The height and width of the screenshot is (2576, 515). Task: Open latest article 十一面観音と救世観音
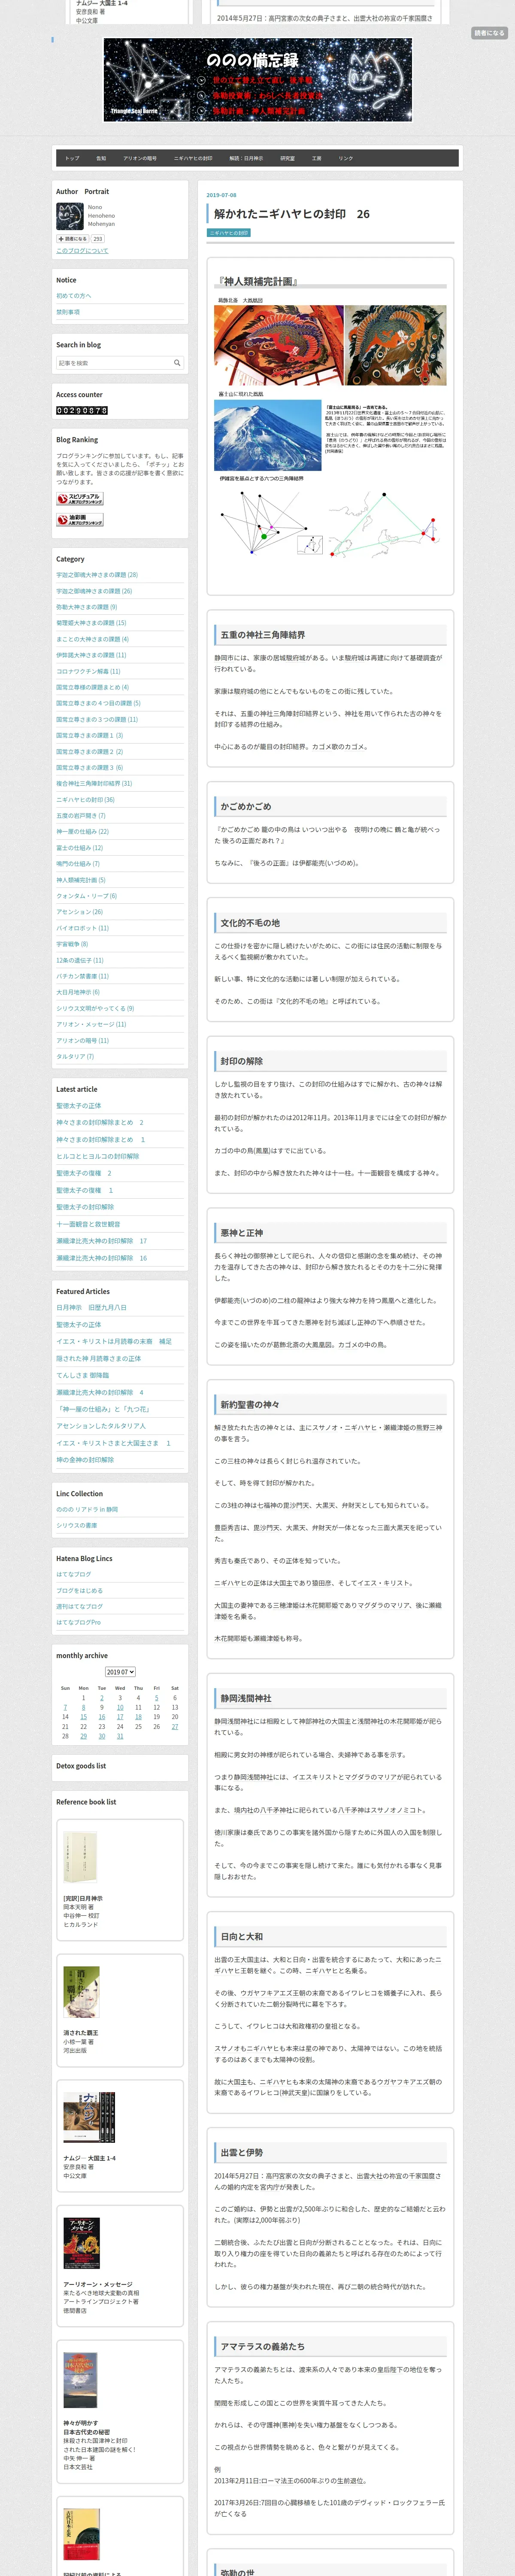coord(88,1224)
